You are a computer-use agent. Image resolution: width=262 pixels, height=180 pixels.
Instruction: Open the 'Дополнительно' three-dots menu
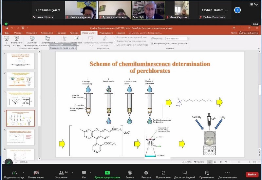(227, 173)
